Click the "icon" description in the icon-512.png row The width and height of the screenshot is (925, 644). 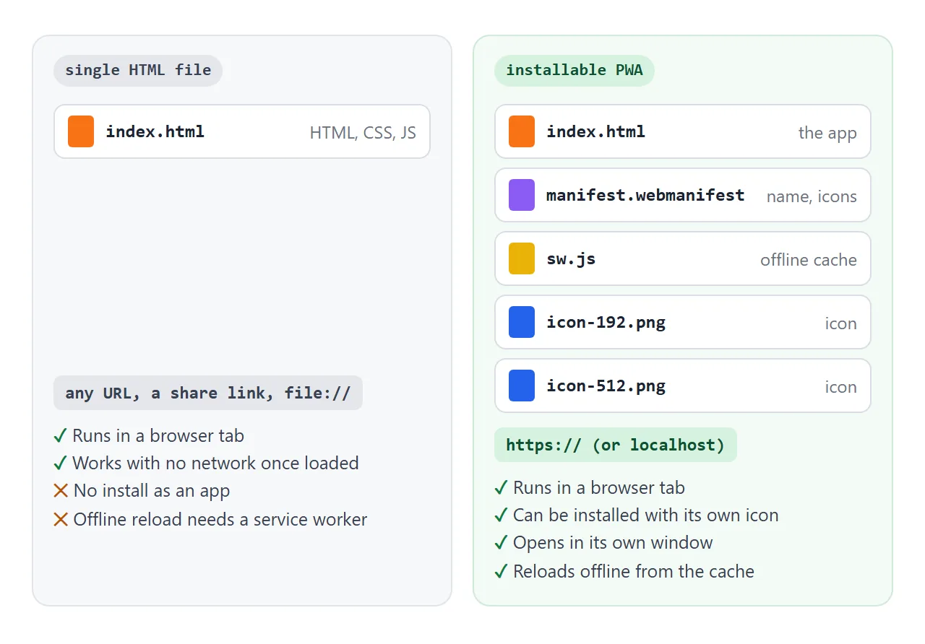[841, 387]
